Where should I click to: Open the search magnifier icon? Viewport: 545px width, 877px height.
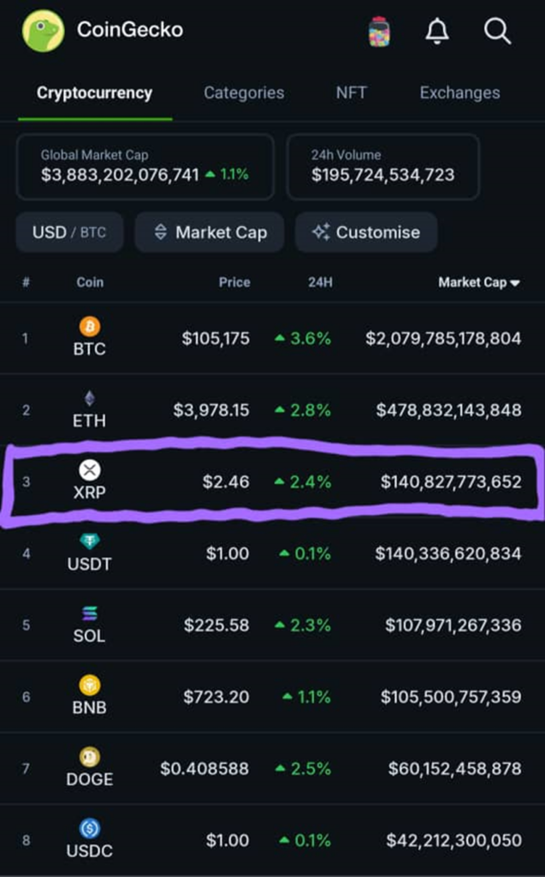(x=497, y=32)
